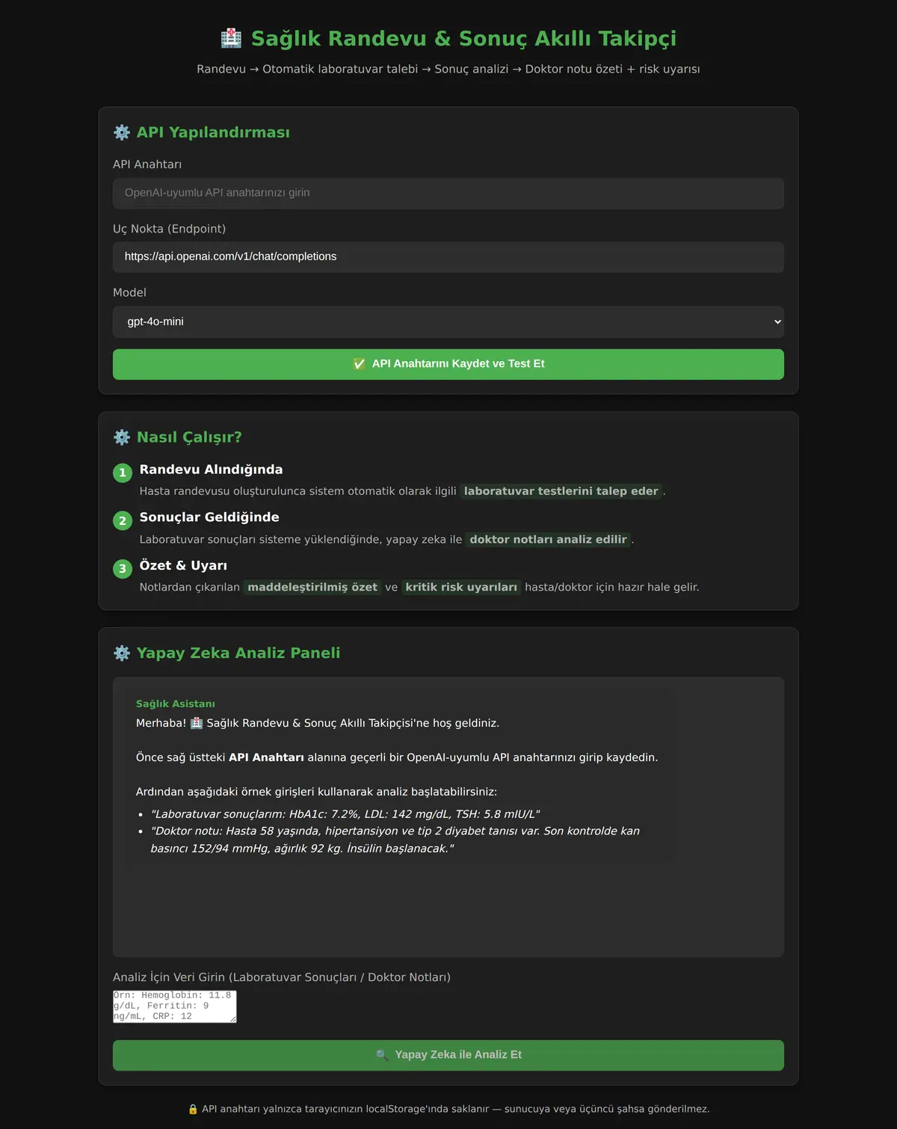Click the "Özet & Uyarı" step heading
The height and width of the screenshot is (1129, 897).
[183, 565]
